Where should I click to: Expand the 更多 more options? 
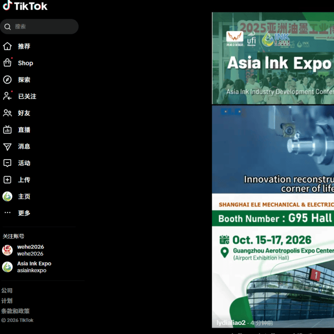pos(23,213)
